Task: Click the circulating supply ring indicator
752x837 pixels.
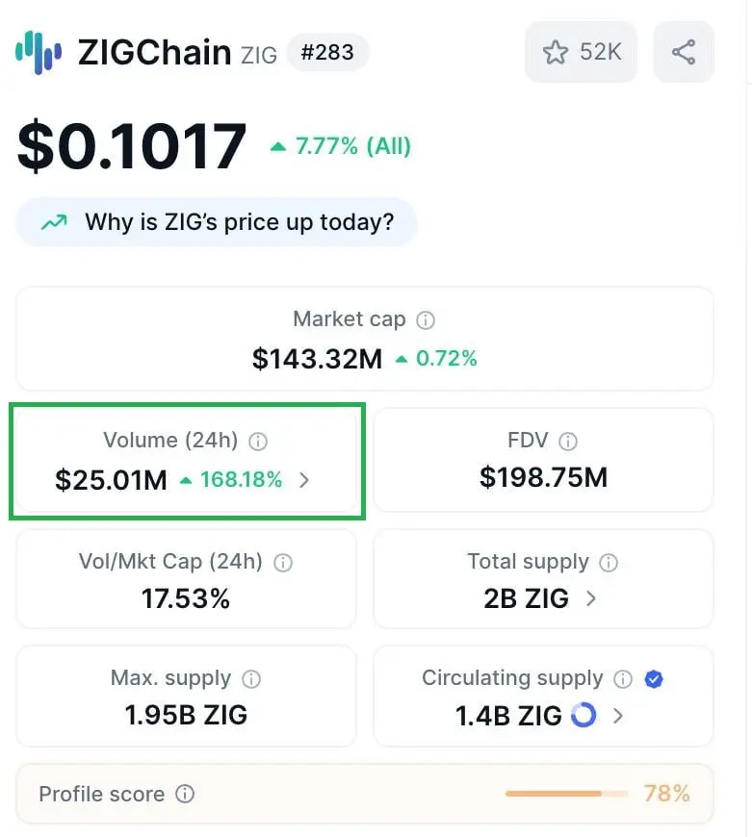Action: 583,715
